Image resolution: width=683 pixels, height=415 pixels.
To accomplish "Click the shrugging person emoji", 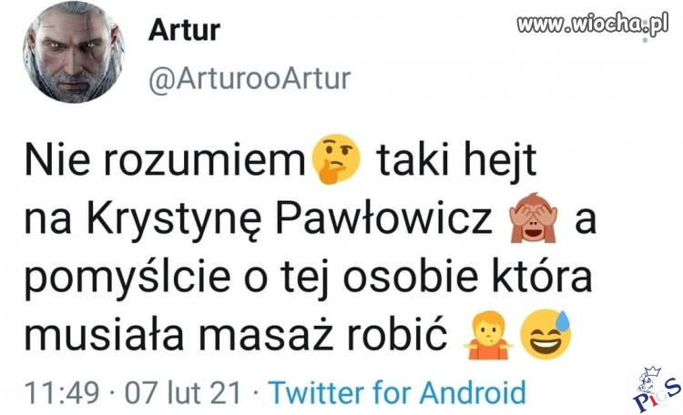I will pyautogui.click(x=488, y=335).
